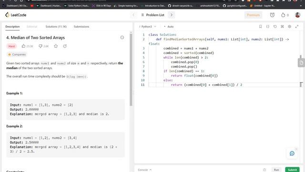Click the Auto indicator in editor toolbar

click(169, 27)
